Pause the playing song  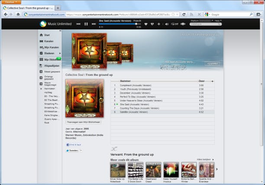(86, 24)
